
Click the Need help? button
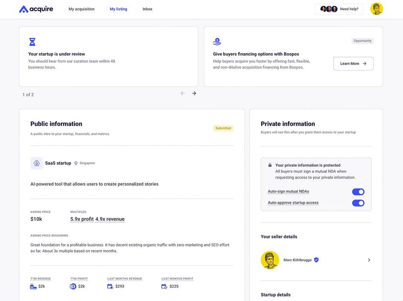(339, 9)
